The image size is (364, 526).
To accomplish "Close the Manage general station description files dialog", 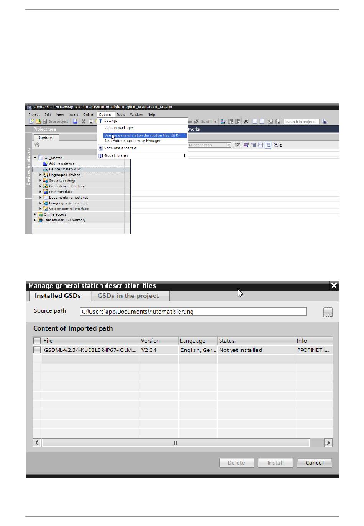I will (334, 286).
